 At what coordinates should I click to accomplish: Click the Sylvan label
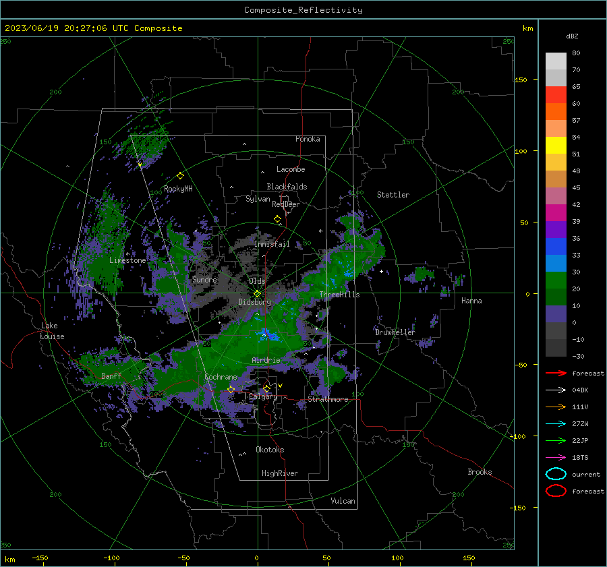click(x=258, y=199)
